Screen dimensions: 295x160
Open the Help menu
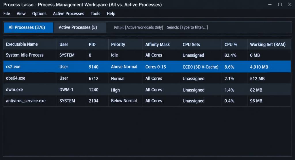point(111,14)
